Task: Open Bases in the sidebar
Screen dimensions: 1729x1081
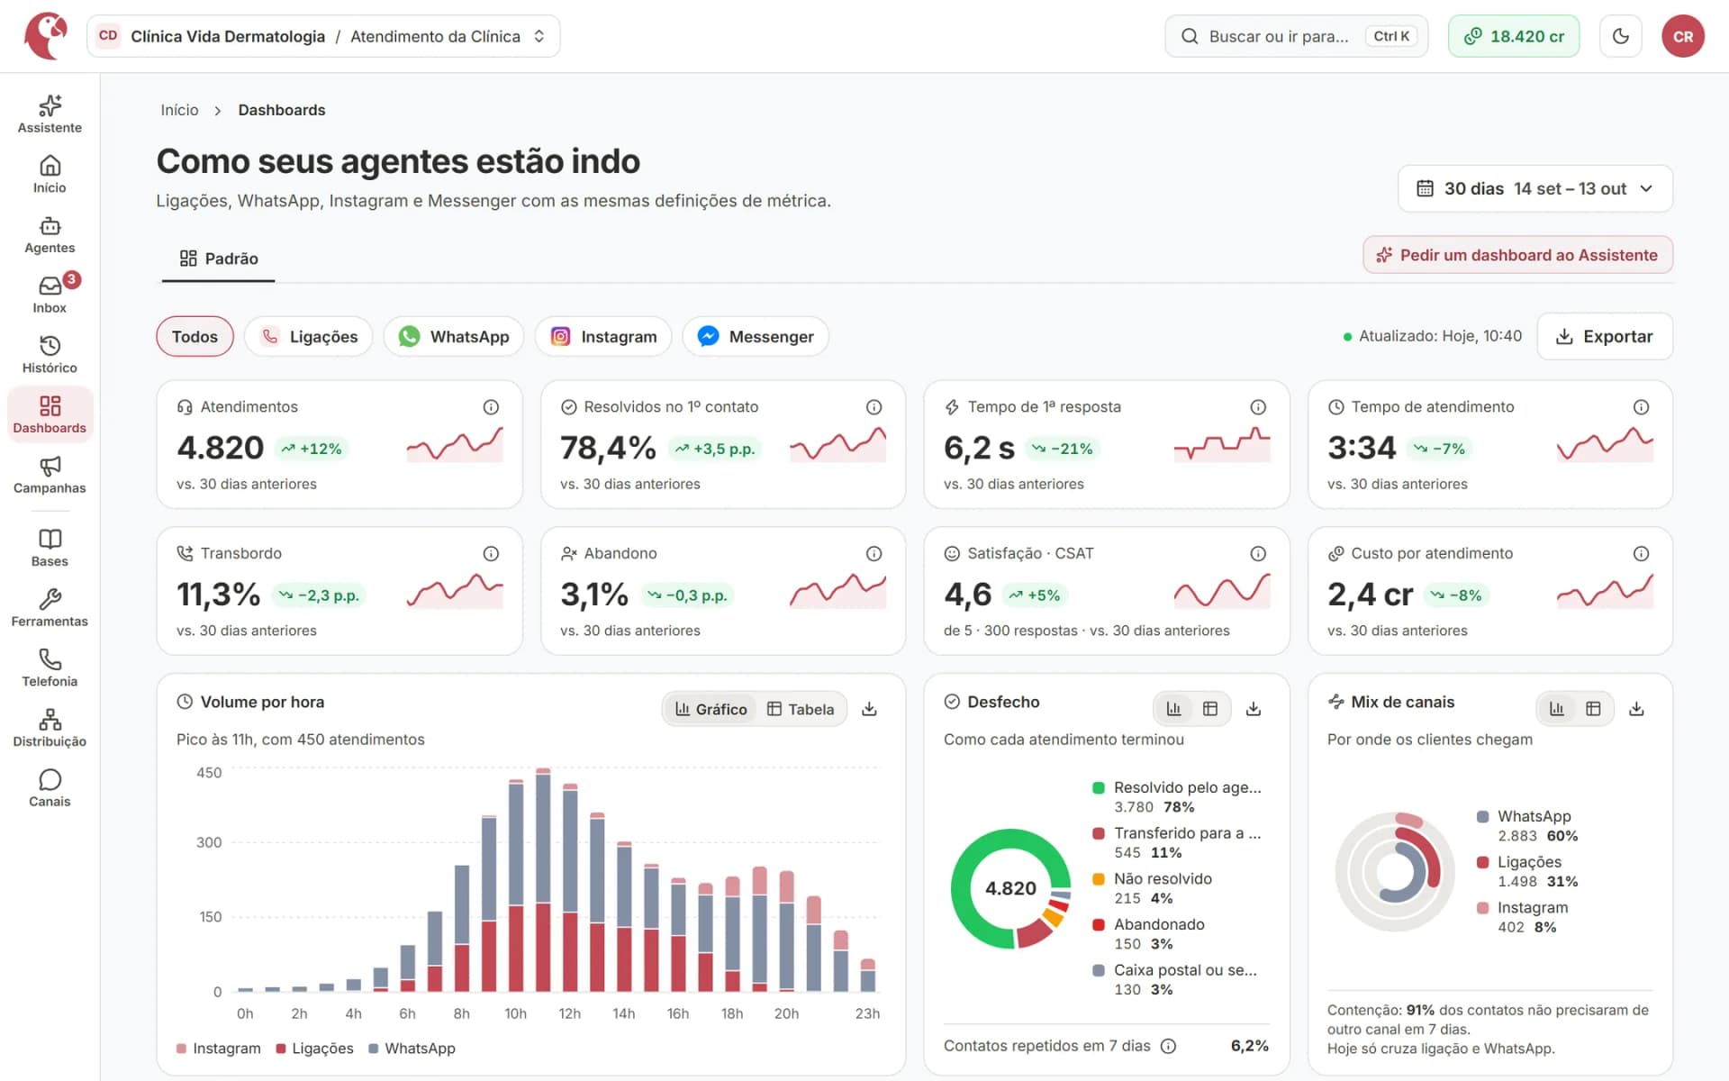Action: (50, 548)
